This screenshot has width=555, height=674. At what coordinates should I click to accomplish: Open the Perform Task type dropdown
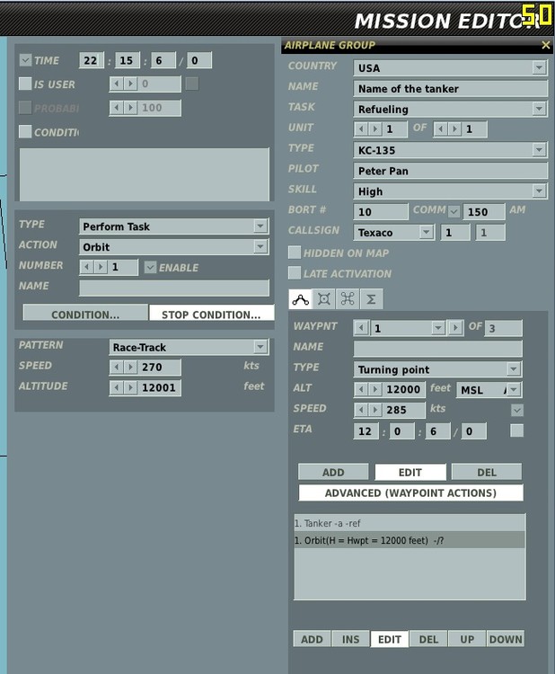pos(260,226)
